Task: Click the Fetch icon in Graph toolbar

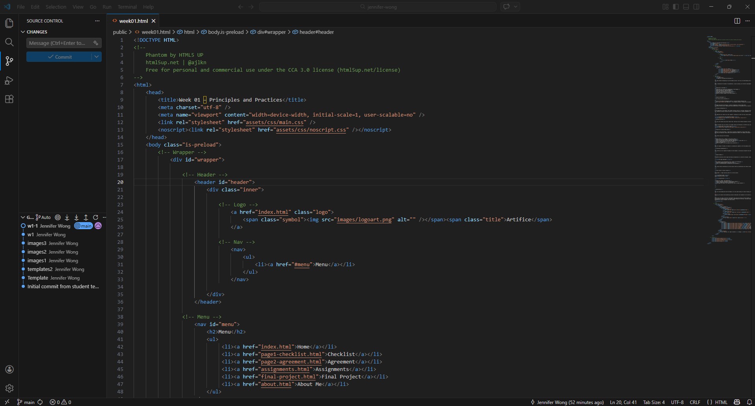Action: (67, 217)
